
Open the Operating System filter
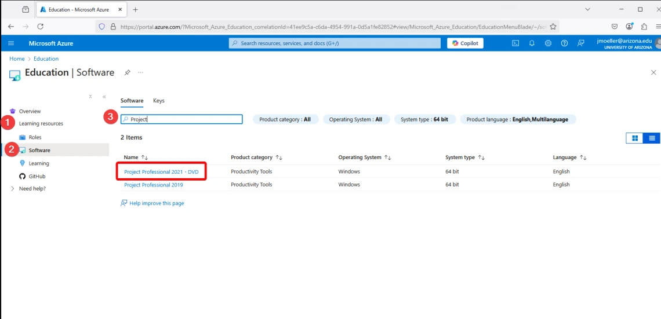pos(356,119)
